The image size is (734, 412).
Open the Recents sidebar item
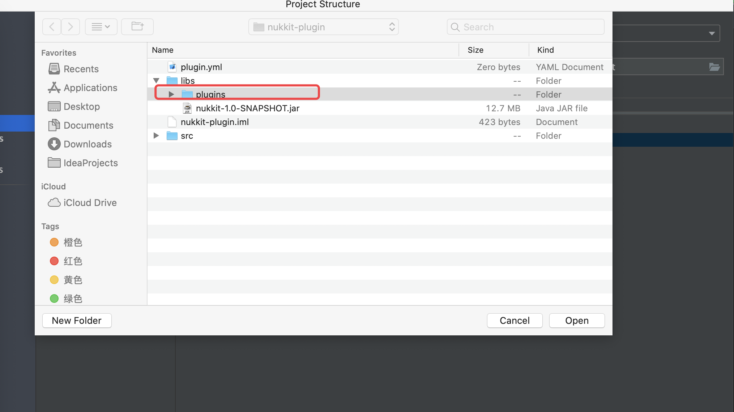[x=81, y=69]
